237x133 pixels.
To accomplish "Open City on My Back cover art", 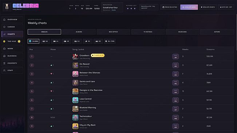I will click(x=75, y=126).
